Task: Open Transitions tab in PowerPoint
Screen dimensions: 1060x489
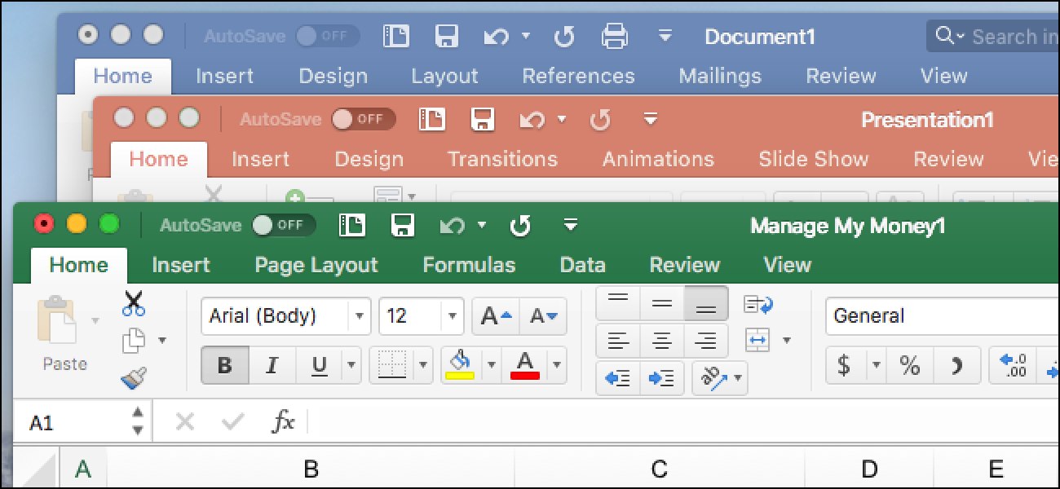Action: [x=502, y=159]
